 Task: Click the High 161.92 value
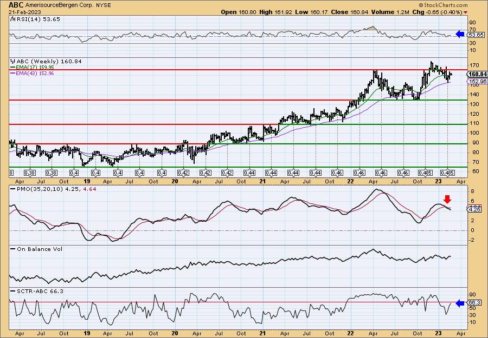click(275, 12)
